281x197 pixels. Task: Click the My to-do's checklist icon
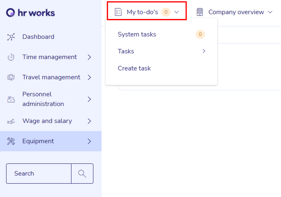118,12
